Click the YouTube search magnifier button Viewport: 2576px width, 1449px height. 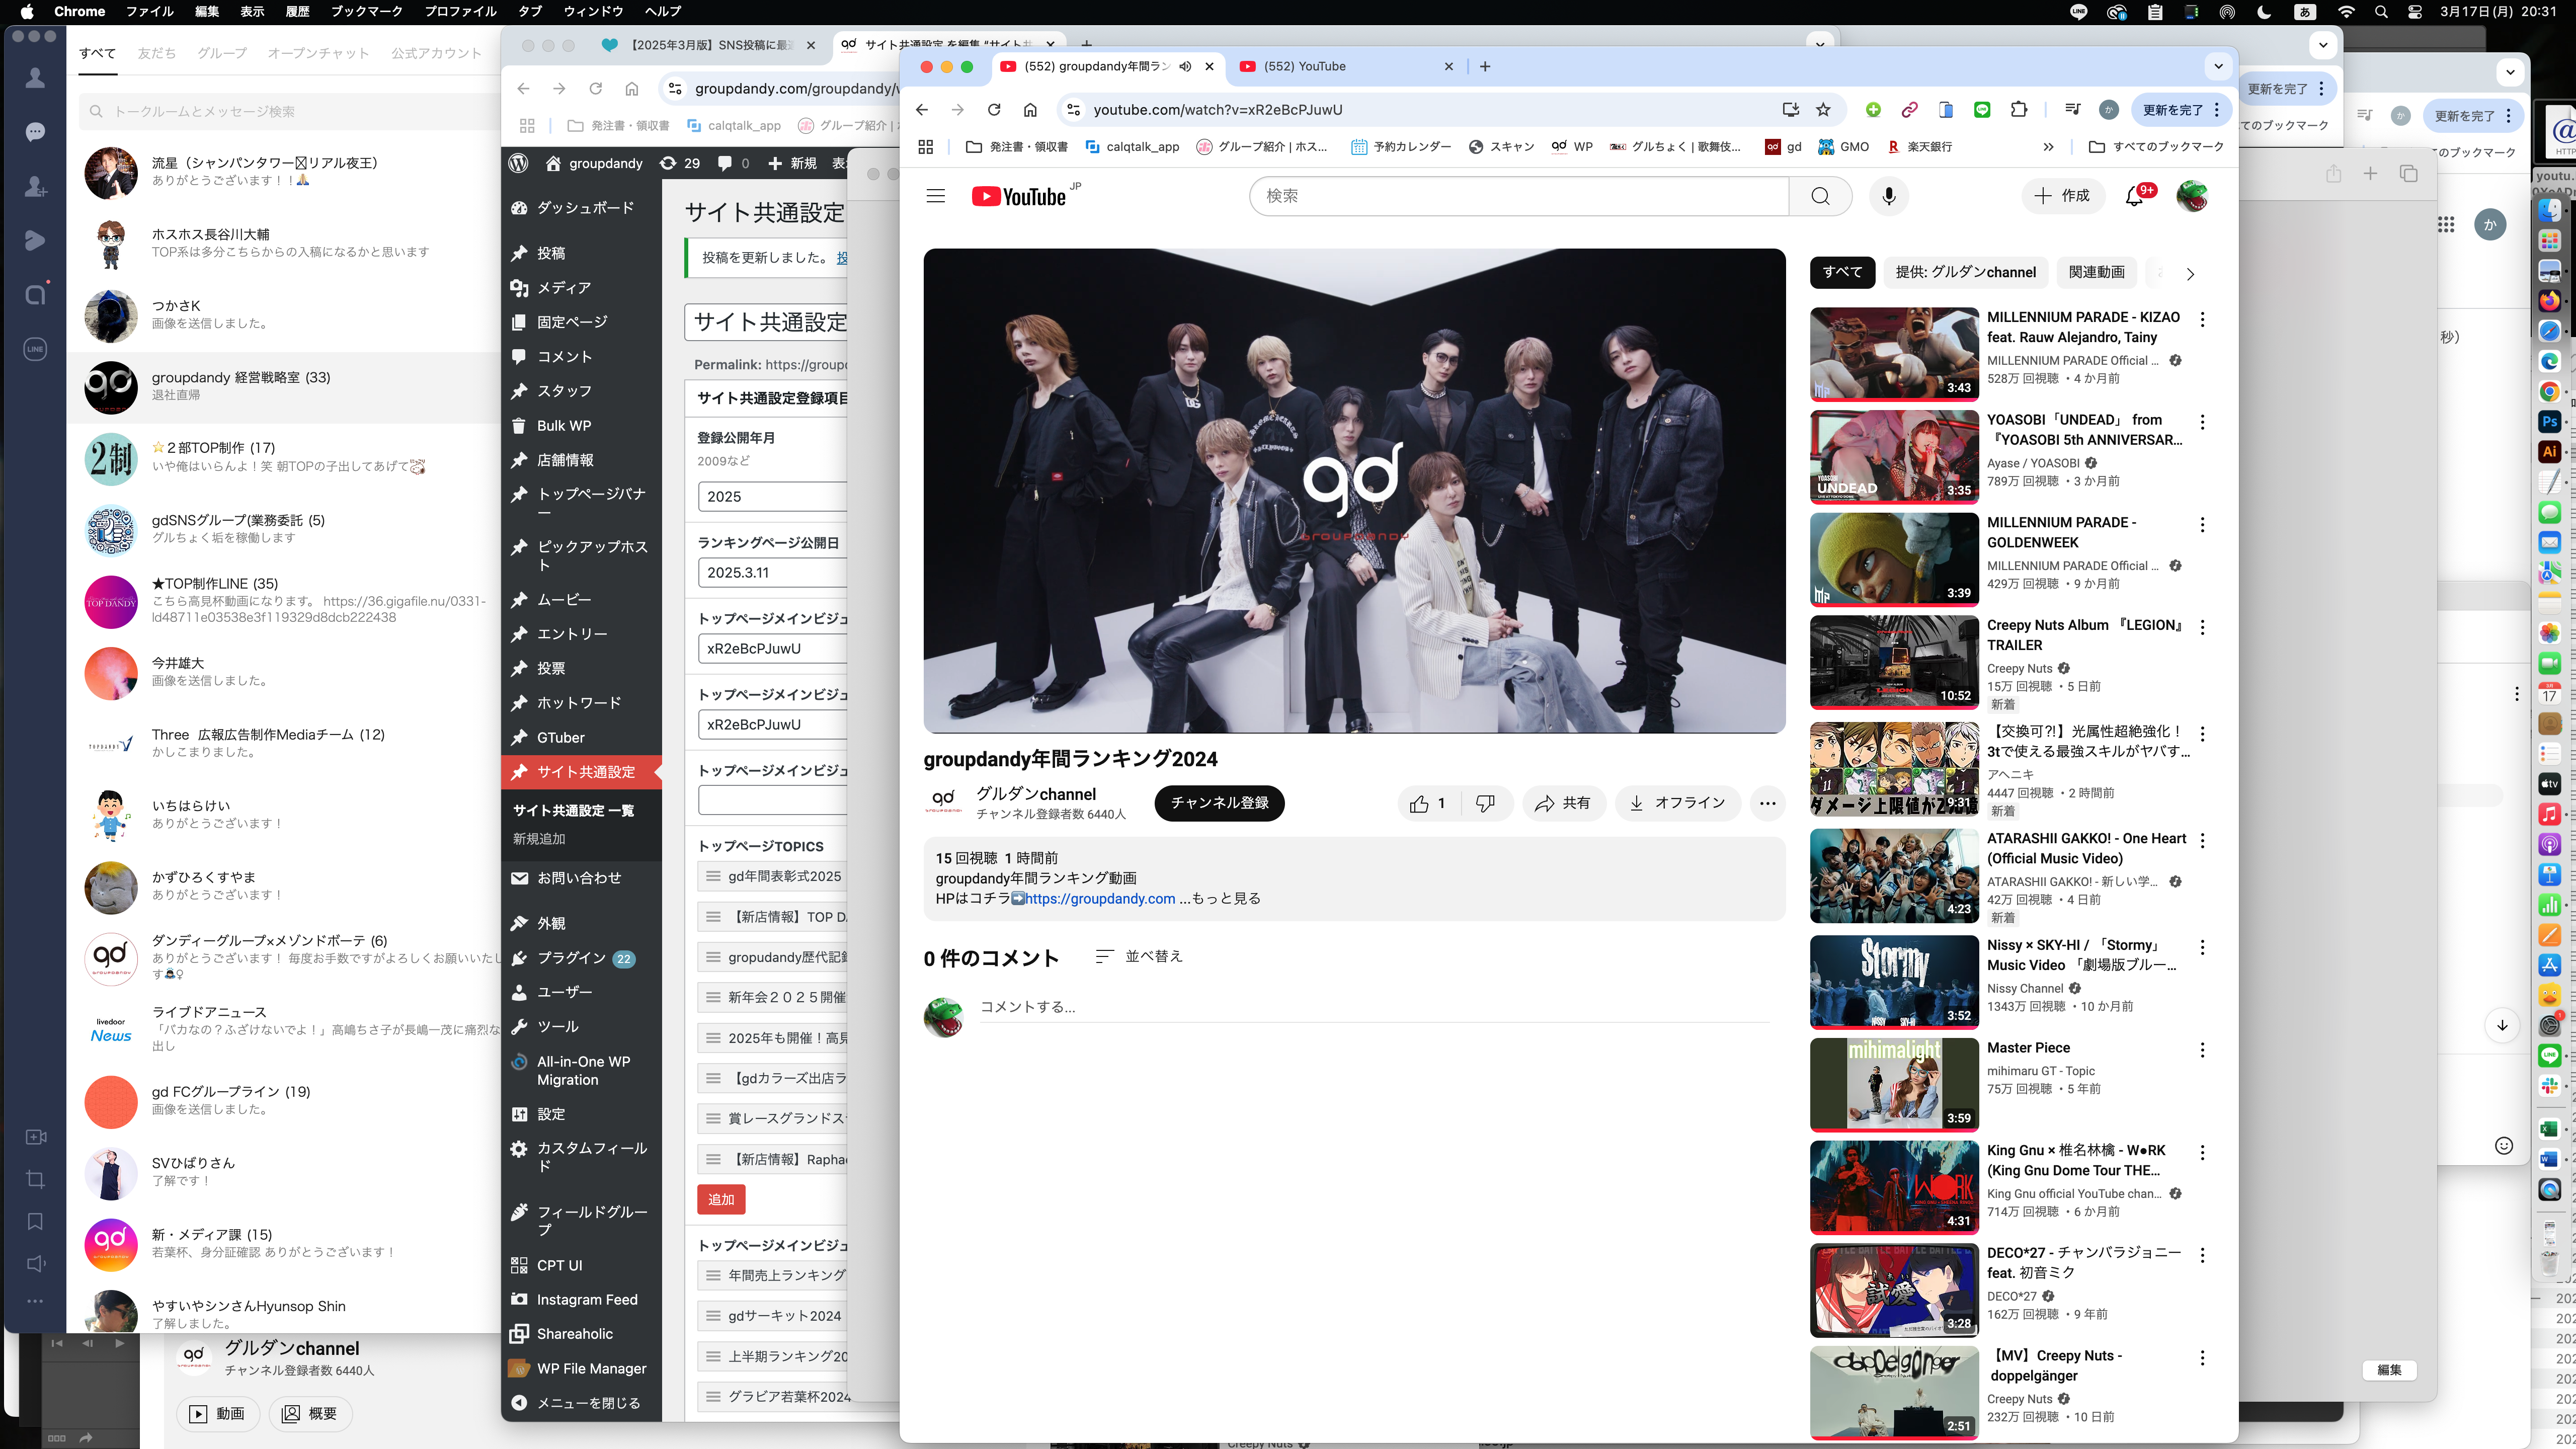(1820, 196)
